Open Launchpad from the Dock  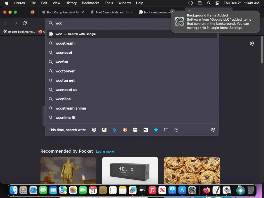coord(23,190)
